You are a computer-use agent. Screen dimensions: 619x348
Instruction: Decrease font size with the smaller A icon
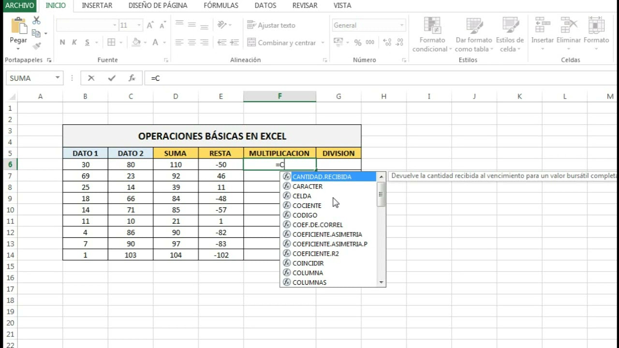coord(162,25)
